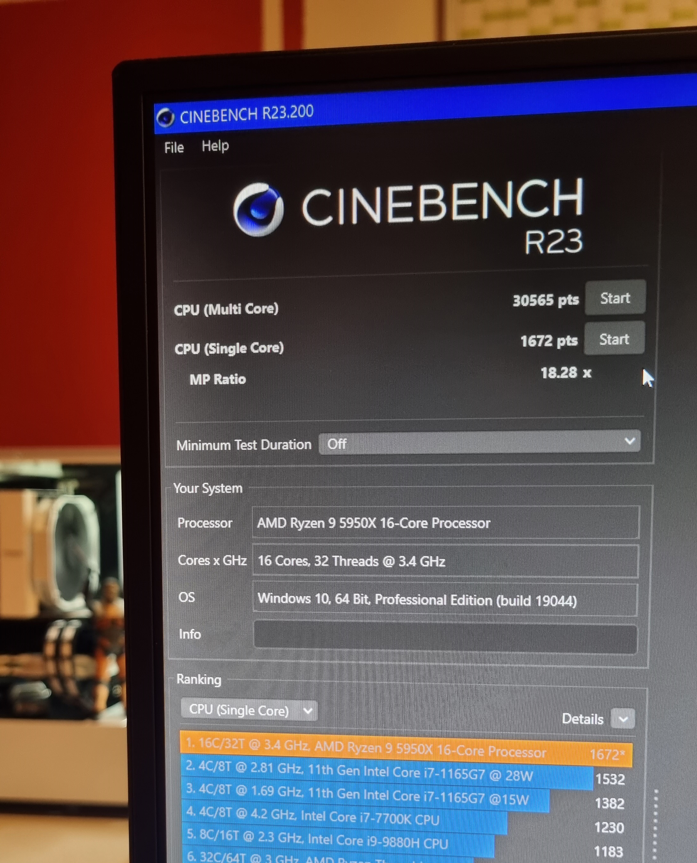Click the Cores x GHz field
Screen dimensions: 697x863
(x=445, y=561)
